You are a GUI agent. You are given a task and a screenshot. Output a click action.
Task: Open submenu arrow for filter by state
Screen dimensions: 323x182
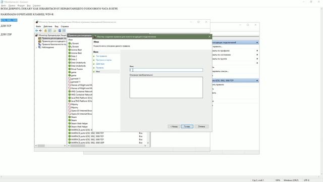point(257,55)
